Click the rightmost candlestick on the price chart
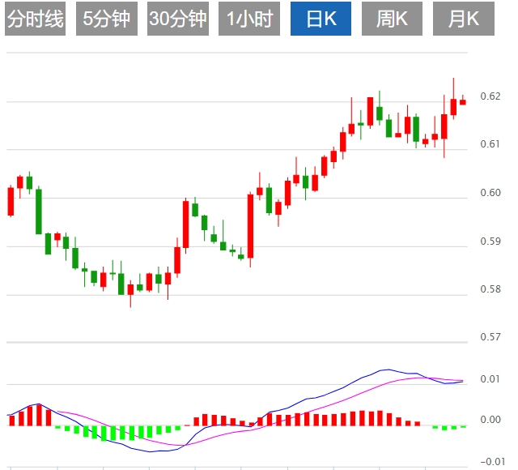The width and height of the screenshot is (518, 470). (x=463, y=101)
